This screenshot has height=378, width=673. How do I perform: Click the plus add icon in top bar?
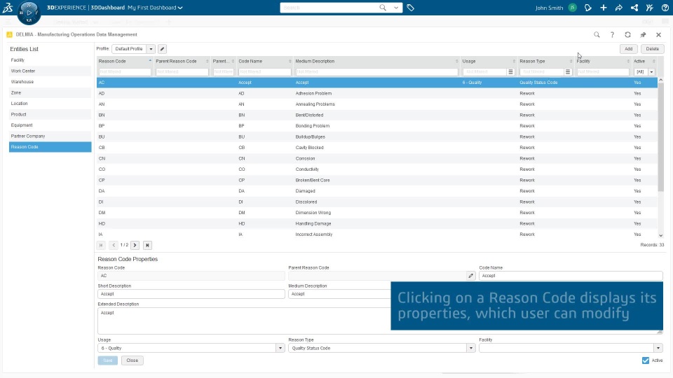click(x=604, y=8)
